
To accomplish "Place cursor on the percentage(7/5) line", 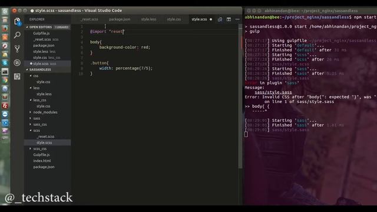I will [x=125, y=68].
